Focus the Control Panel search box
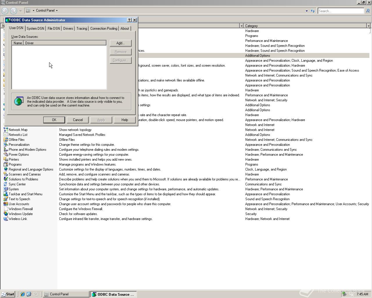372x298 pixels. click(341, 11)
